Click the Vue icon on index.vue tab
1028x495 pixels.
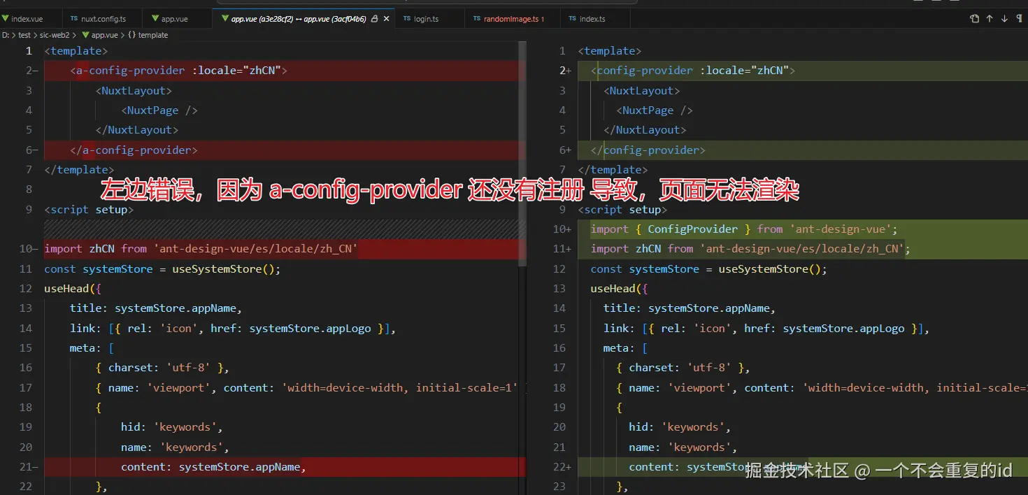click(6, 19)
